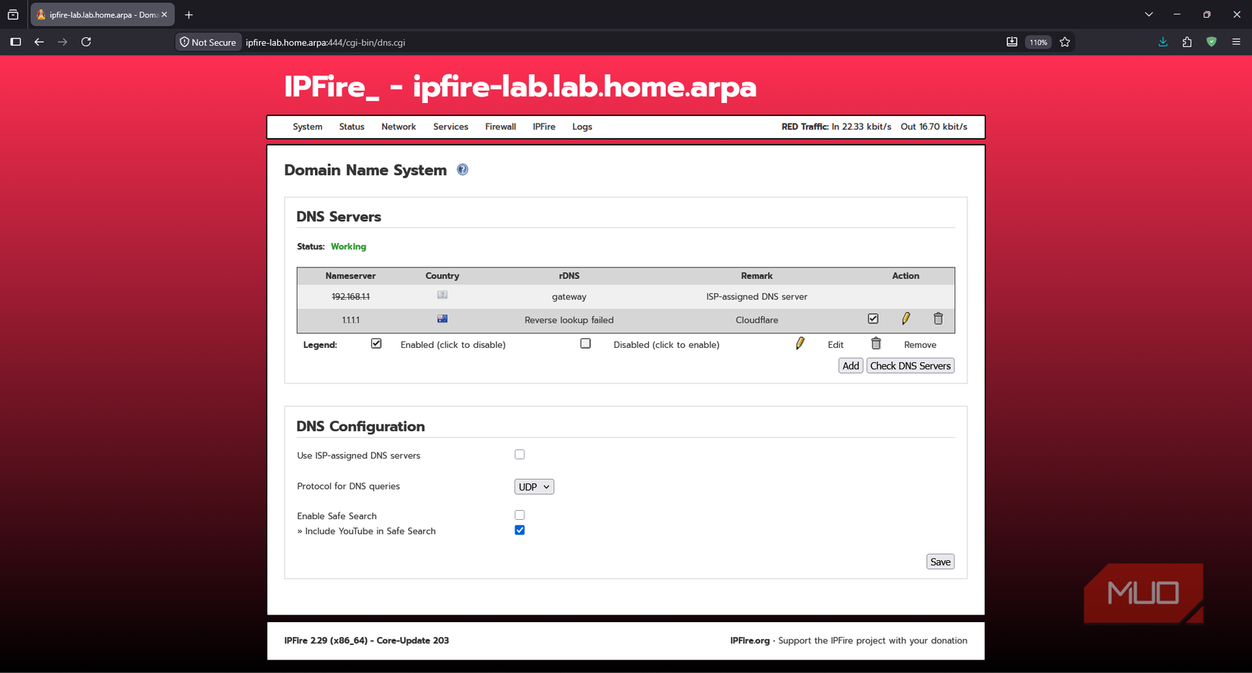Image resolution: width=1252 pixels, height=673 pixels.
Task: Disable the Cloudflare nameserver checkbox
Action: (x=873, y=319)
